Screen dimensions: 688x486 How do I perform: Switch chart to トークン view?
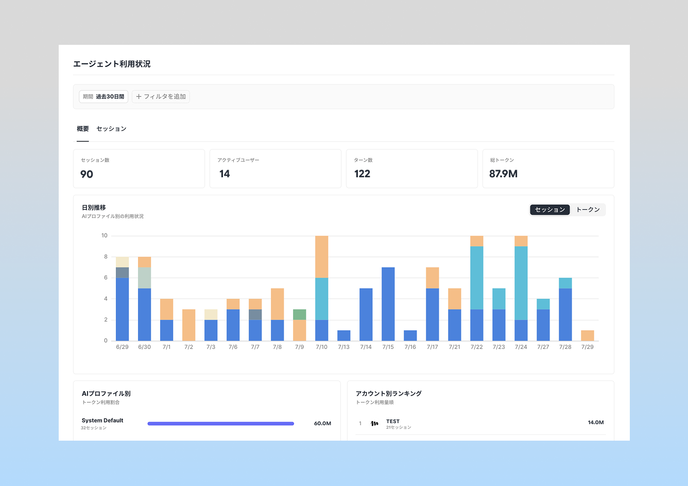(588, 210)
